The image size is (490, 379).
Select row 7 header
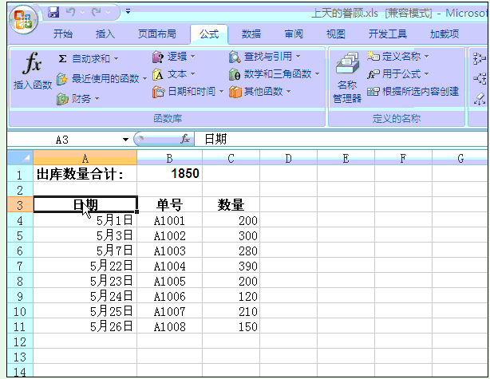click(20, 266)
